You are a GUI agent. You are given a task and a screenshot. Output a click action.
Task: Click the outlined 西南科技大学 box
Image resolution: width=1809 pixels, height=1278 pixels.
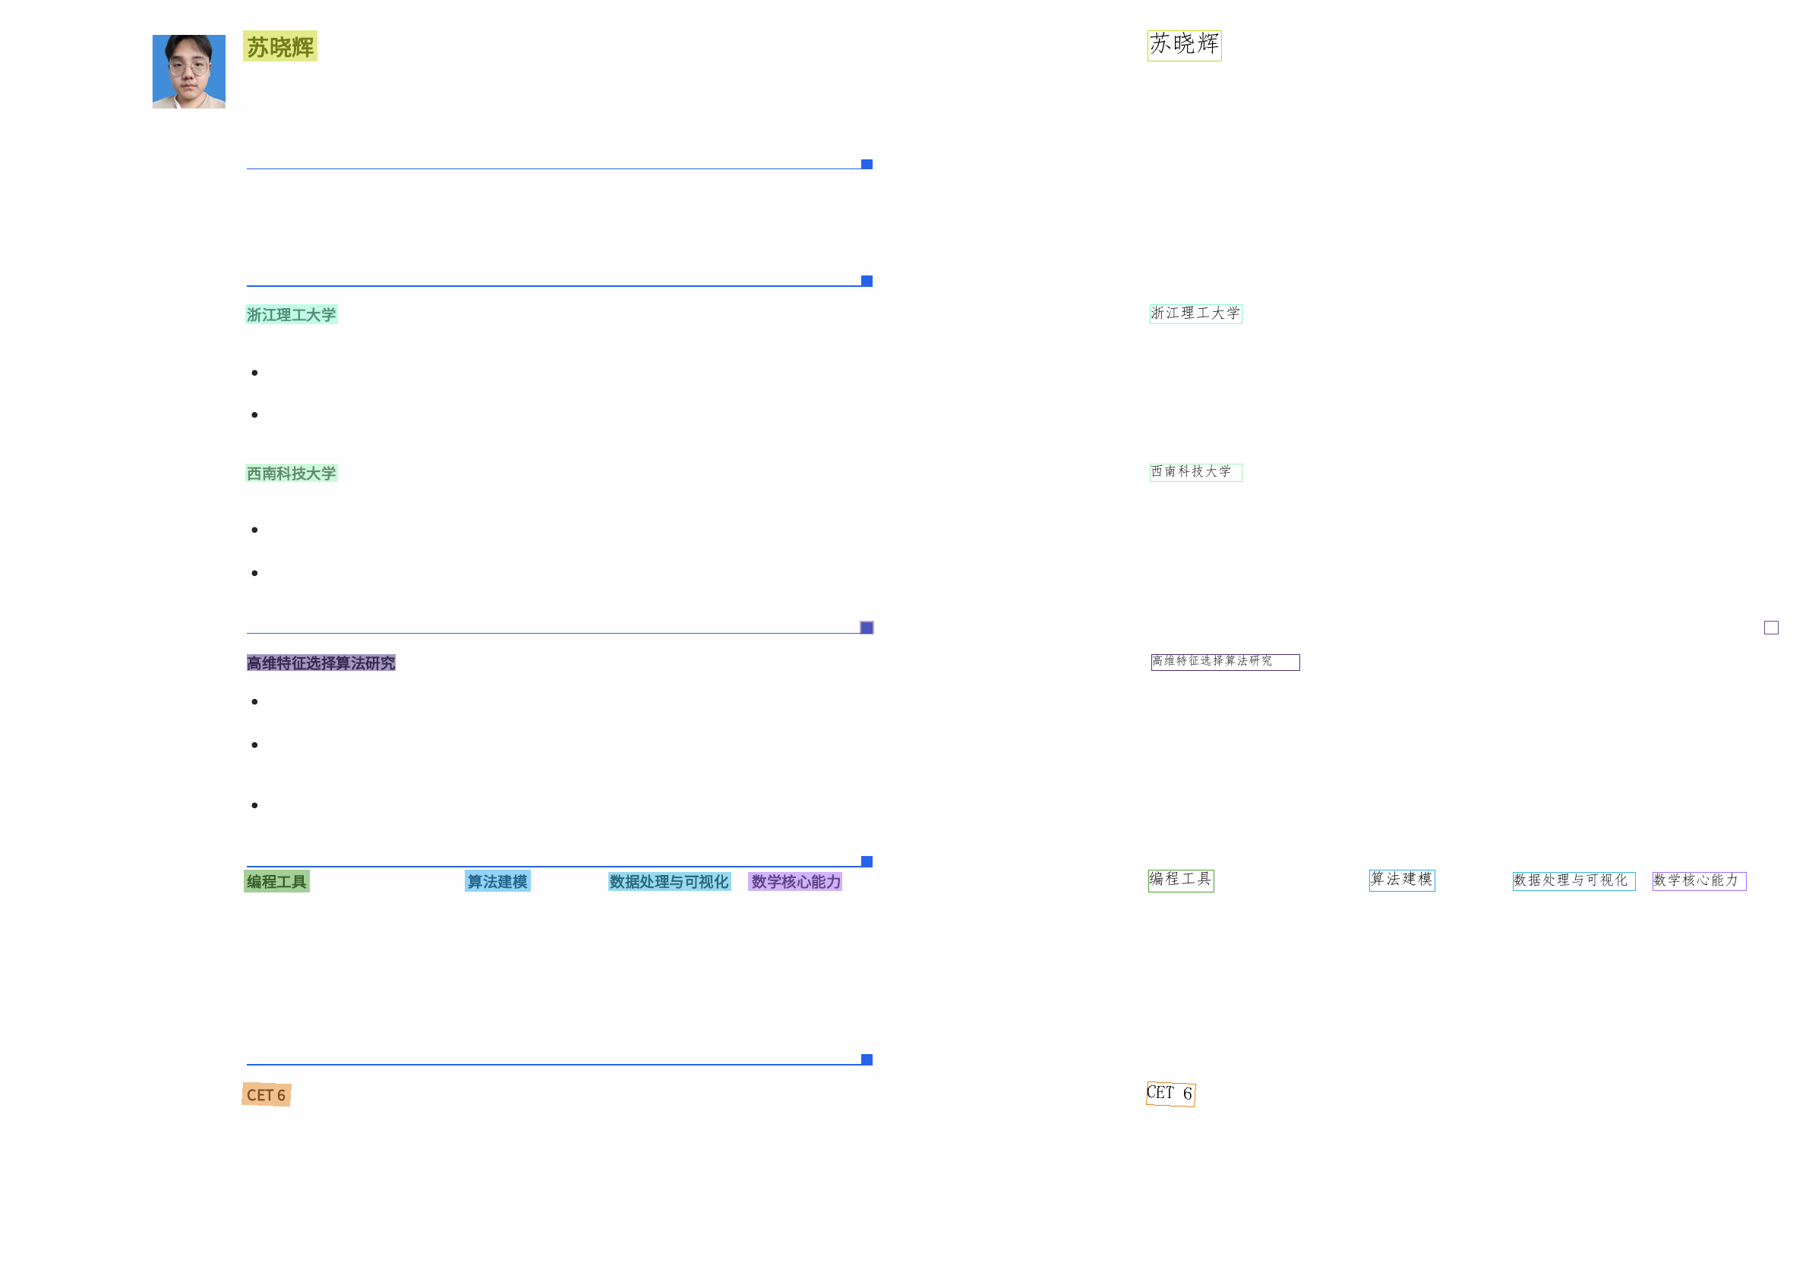tap(1195, 472)
